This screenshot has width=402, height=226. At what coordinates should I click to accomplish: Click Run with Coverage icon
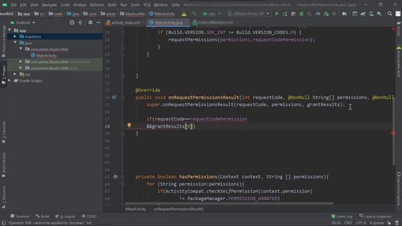[x=310, y=14]
